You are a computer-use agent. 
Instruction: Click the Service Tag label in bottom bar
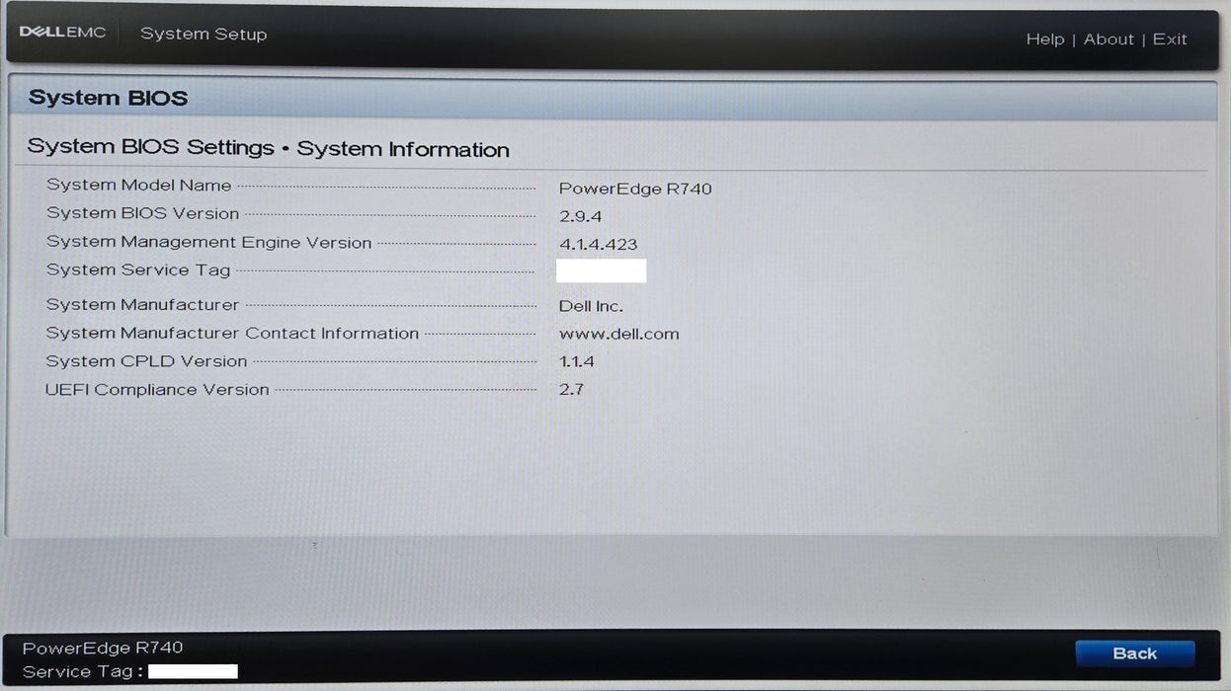(x=83, y=672)
